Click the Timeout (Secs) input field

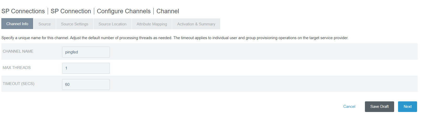coord(86,85)
